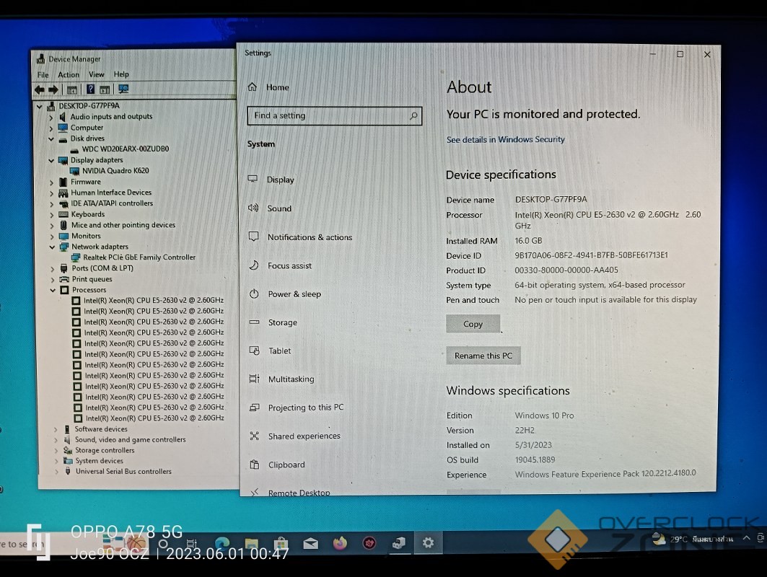
Task: Expand the Computer node arrow
Action: 51,128
